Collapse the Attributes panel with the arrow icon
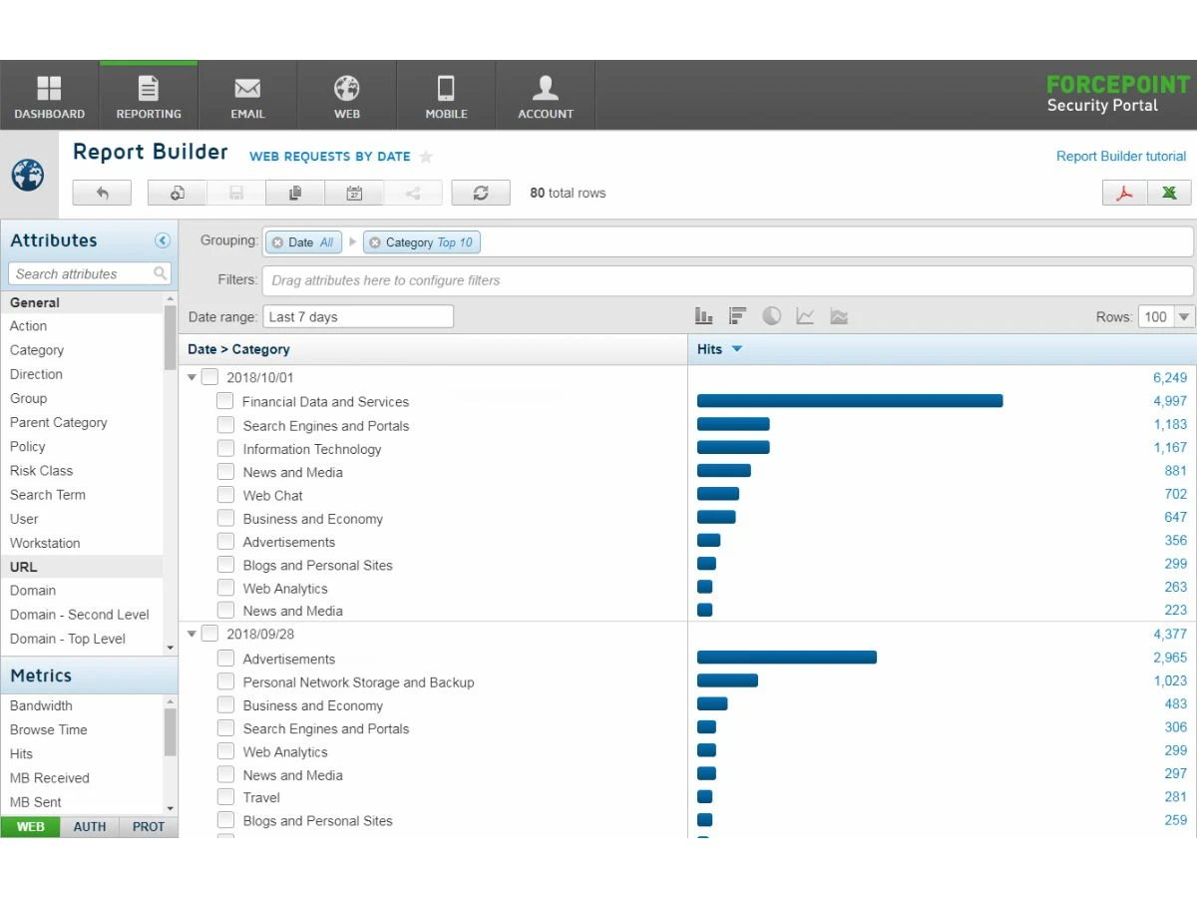Image resolution: width=1197 pixels, height=898 pixels. pos(163,240)
